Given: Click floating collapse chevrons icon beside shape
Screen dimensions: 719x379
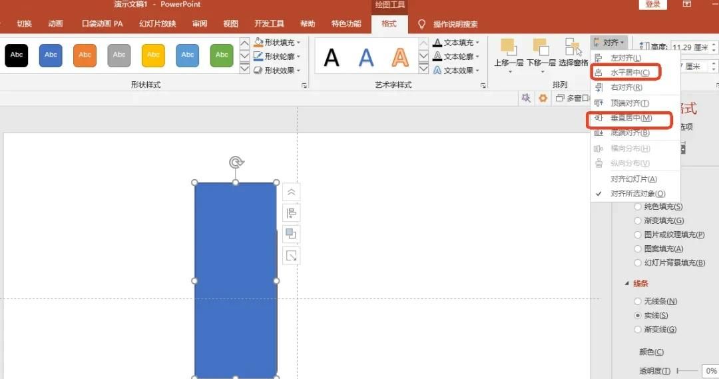Looking at the screenshot, I should 291,192.
